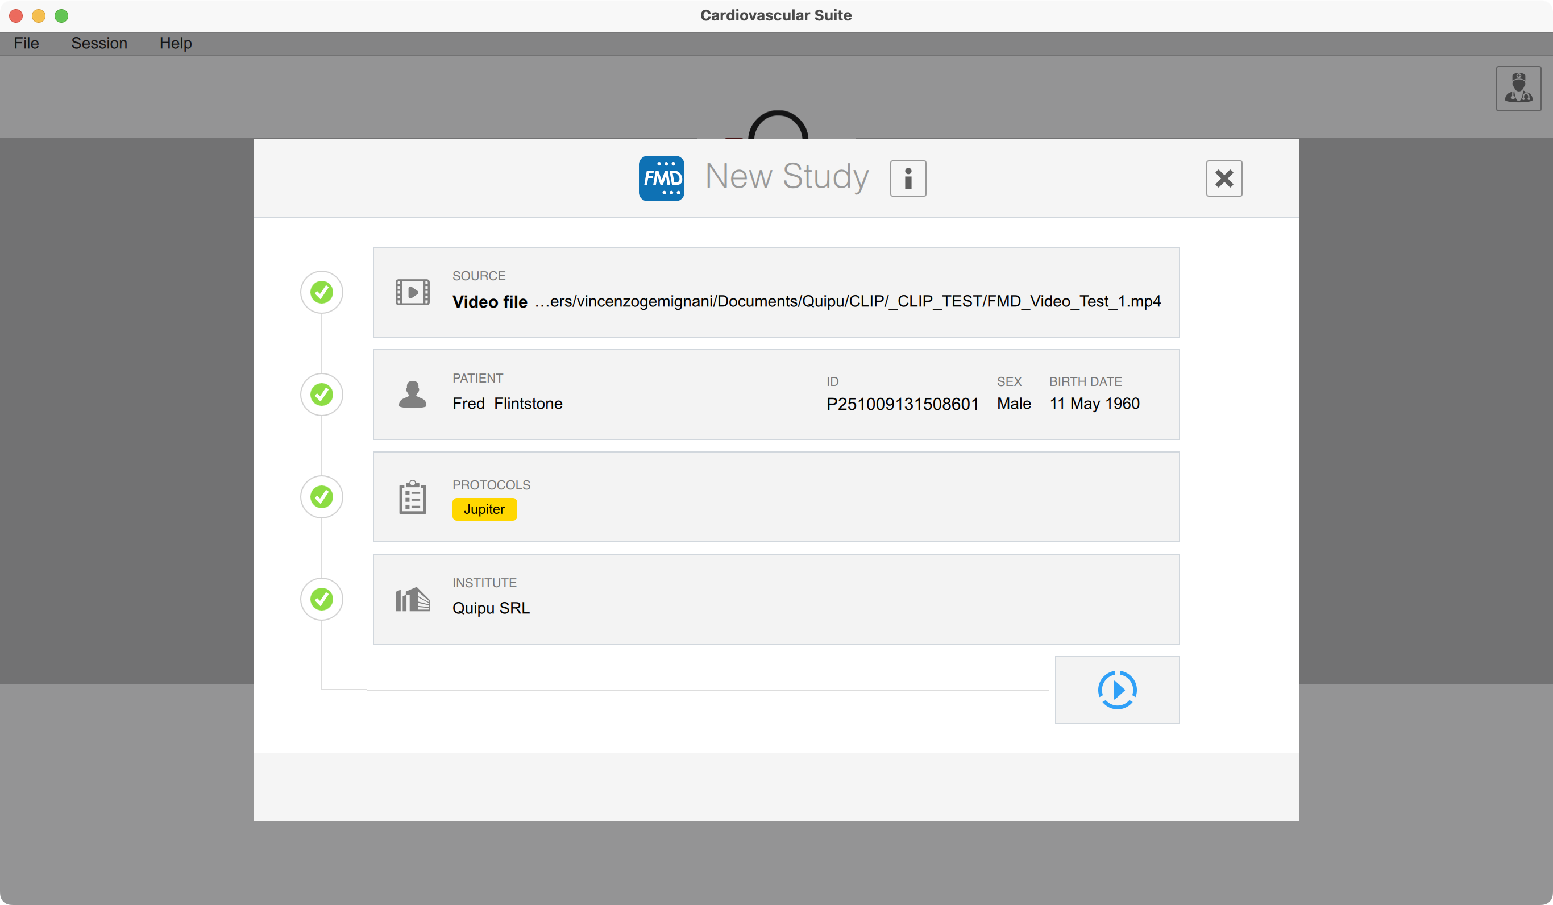Select the Quipu SRL institute entry
The width and height of the screenshot is (1553, 905).
pos(491,608)
